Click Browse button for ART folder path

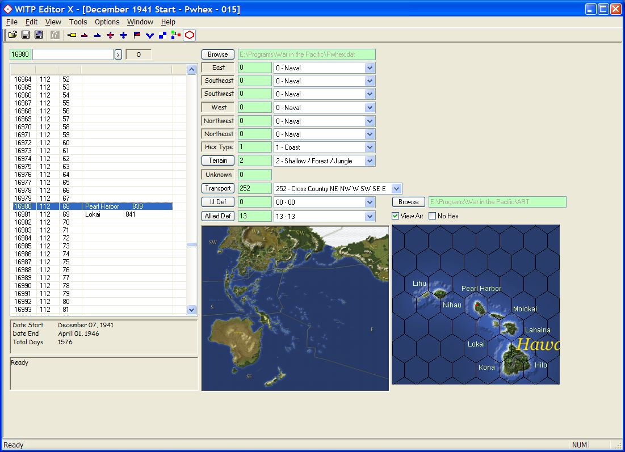pos(409,202)
